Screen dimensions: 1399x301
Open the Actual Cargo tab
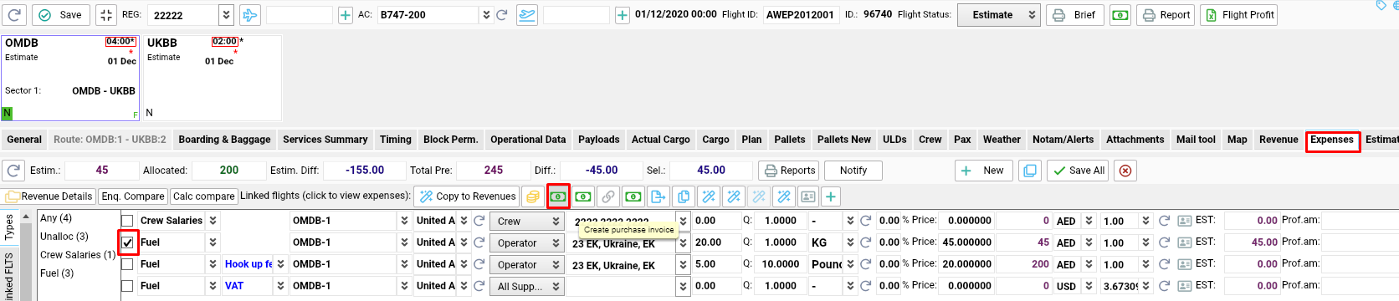[x=661, y=140]
